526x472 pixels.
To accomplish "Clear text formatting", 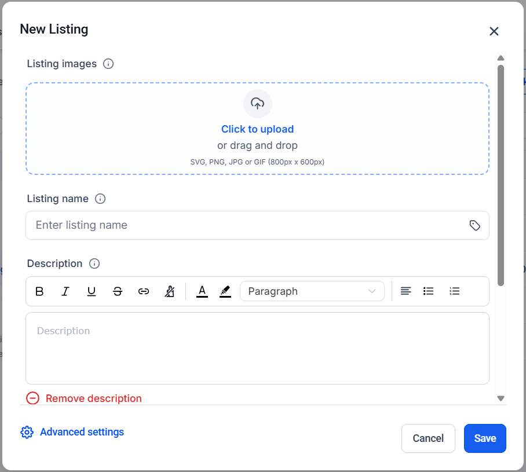I will (169, 291).
